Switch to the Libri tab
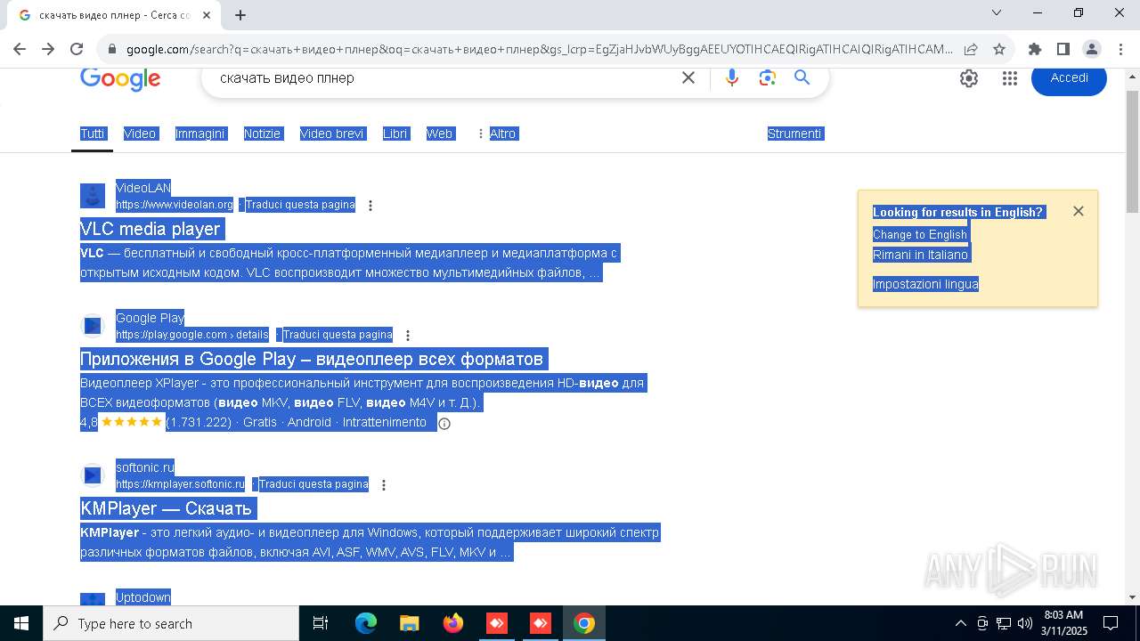 (395, 134)
